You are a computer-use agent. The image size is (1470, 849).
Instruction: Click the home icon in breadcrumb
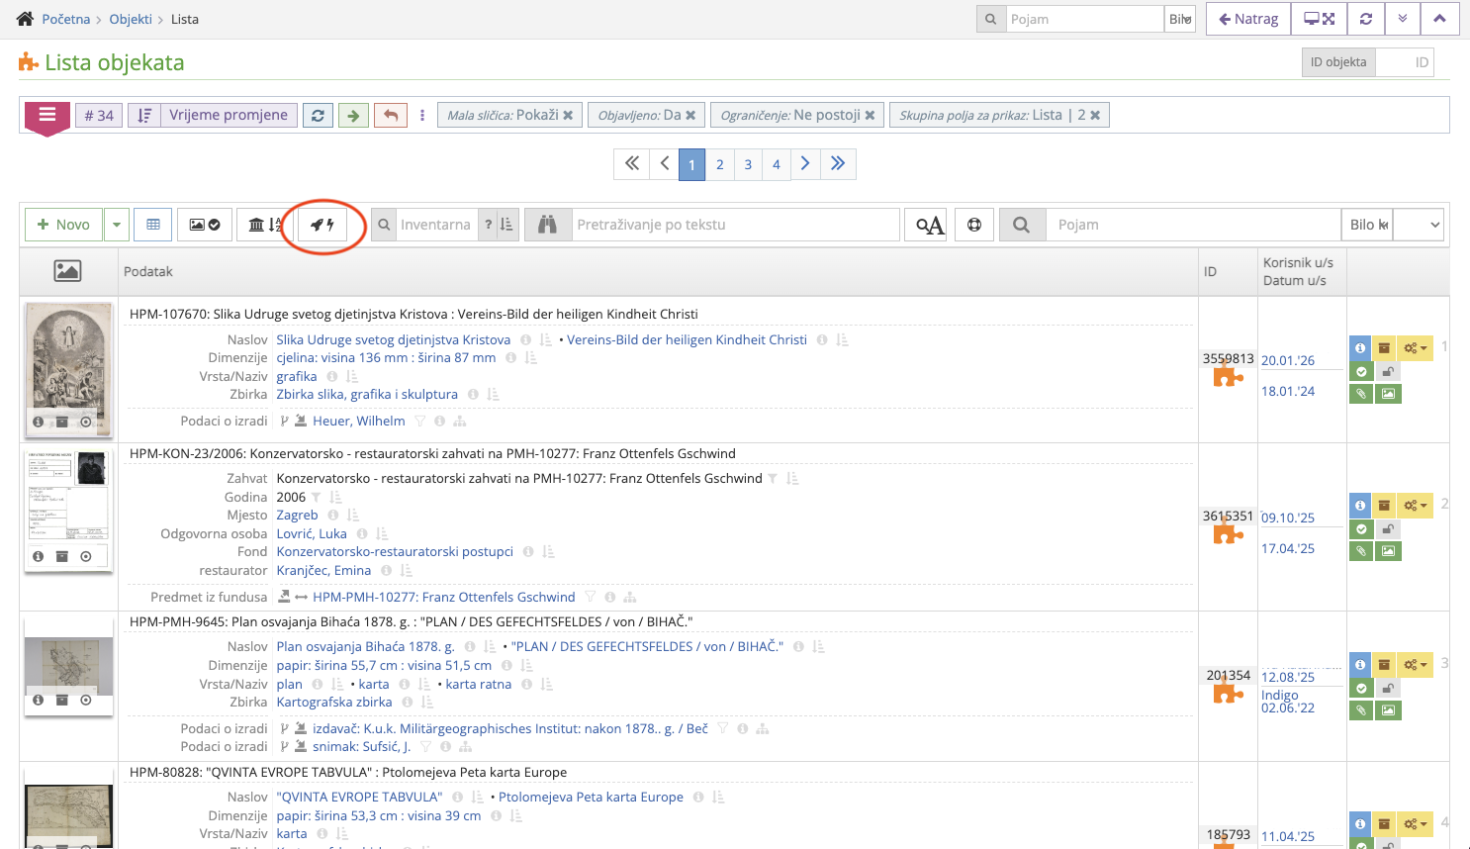point(25,19)
